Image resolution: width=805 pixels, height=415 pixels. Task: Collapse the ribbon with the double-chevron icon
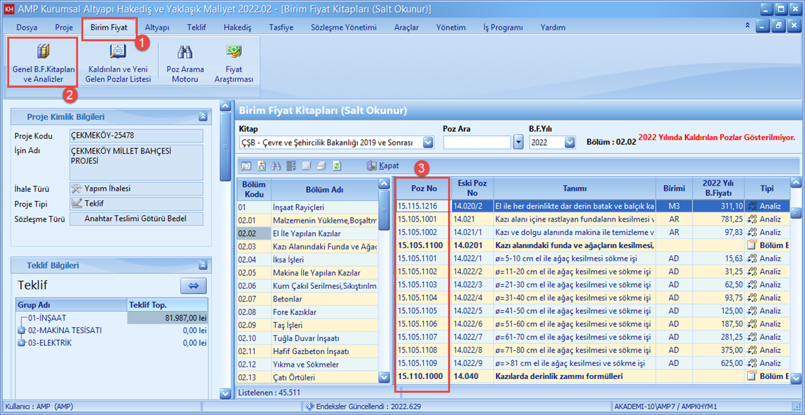pyautogui.click(x=747, y=25)
